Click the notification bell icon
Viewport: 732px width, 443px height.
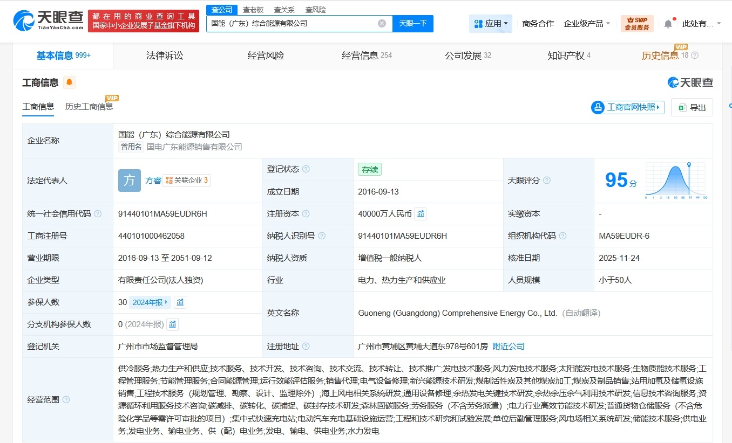coord(668,23)
